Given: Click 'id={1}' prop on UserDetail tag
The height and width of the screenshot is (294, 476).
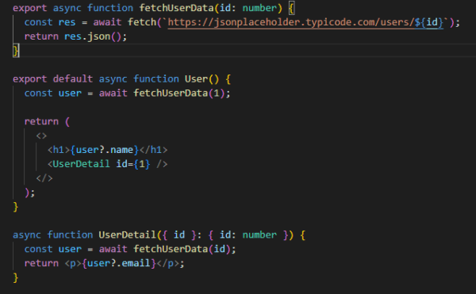Looking at the screenshot, I should point(133,164).
